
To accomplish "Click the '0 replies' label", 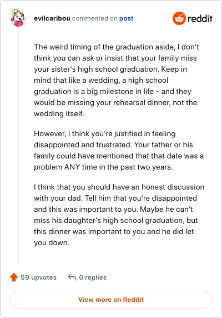I will click(93, 277).
